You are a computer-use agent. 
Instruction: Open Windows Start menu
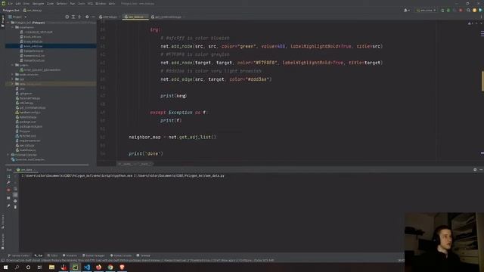coord(5,267)
